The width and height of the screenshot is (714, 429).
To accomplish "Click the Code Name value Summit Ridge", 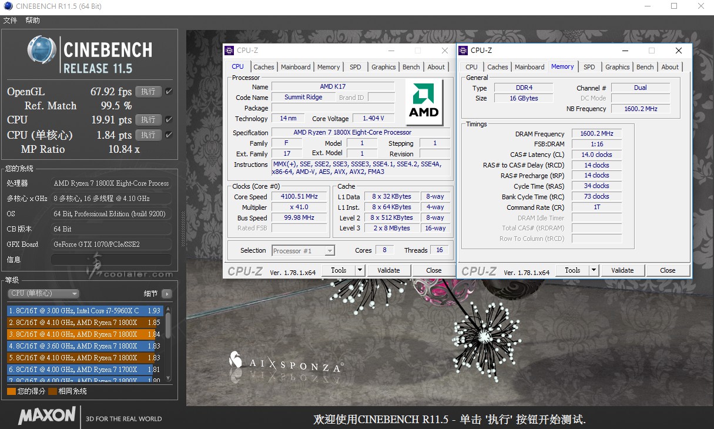I will tap(303, 98).
